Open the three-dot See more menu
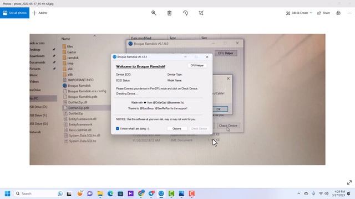This screenshot has width=355, height=199. point(349,13)
